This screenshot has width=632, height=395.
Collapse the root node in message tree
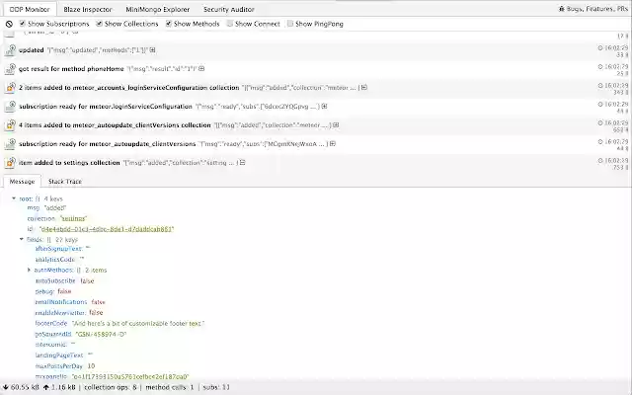pos(14,198)
